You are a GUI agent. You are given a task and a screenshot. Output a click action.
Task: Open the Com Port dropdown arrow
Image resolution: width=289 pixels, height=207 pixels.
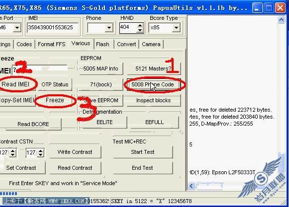coord(17,28)
